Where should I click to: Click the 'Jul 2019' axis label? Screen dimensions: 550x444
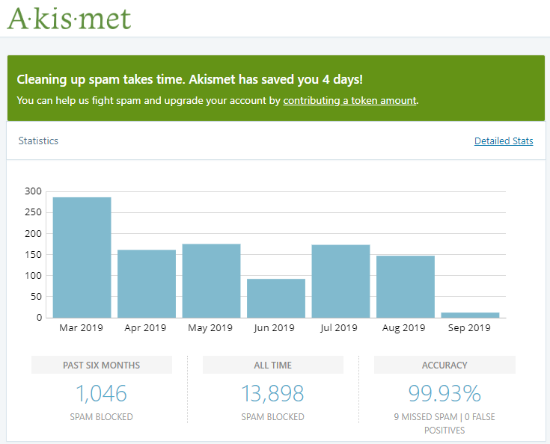339,328
